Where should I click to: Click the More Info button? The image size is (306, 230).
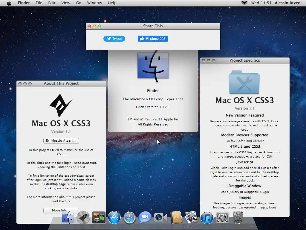coord(61,210)
